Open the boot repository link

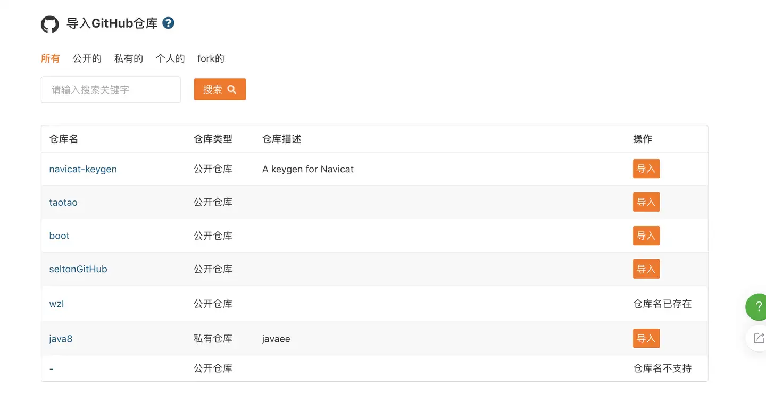(59, 236)
